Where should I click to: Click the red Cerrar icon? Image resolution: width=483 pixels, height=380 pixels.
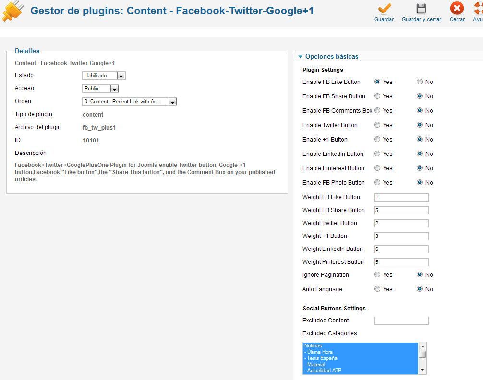click(457, 8)
